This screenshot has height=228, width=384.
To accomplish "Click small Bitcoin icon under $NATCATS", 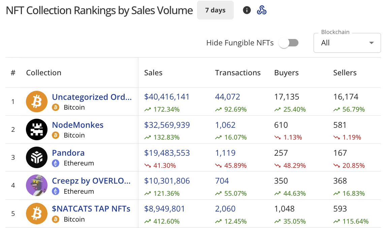I will click(56, 219).
